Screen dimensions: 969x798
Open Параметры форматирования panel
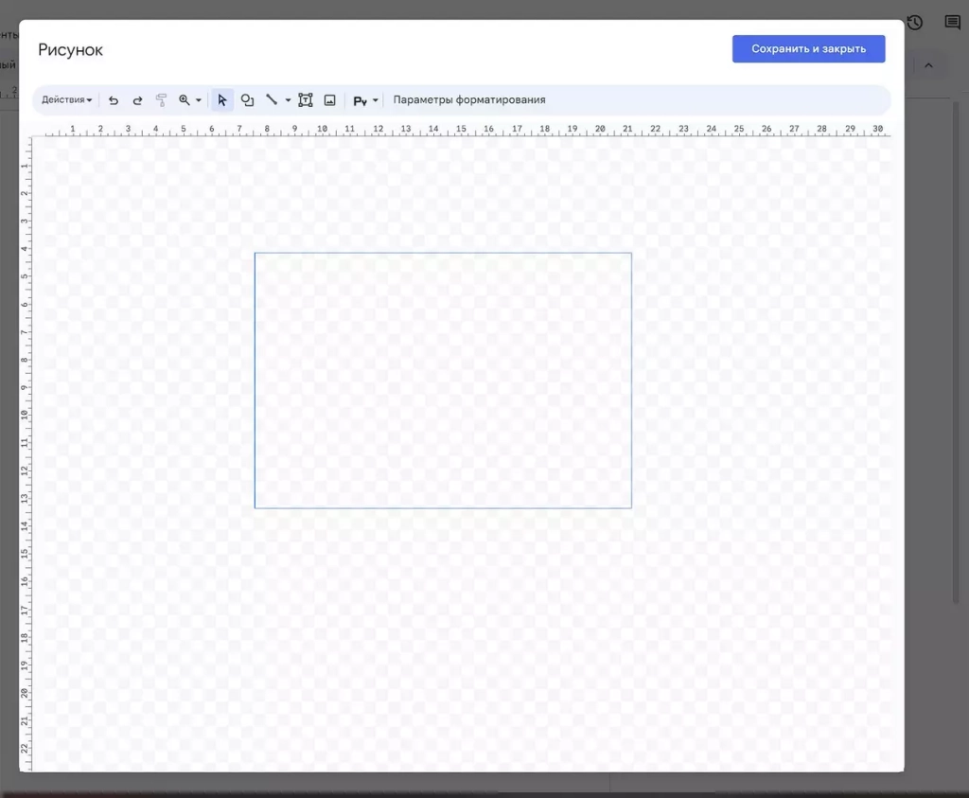[x=469, y=100]
